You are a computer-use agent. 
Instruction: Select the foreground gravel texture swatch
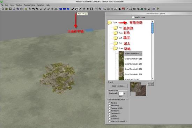135,87
